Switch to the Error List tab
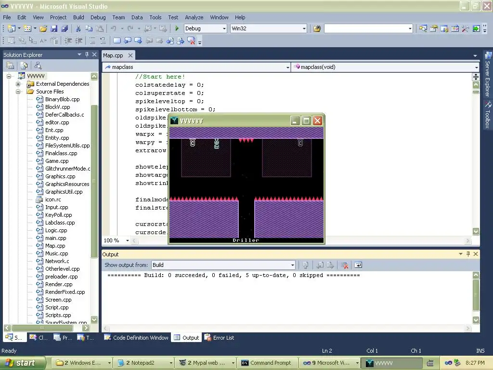The image size is (493, 370). click(x=220, y=338)
